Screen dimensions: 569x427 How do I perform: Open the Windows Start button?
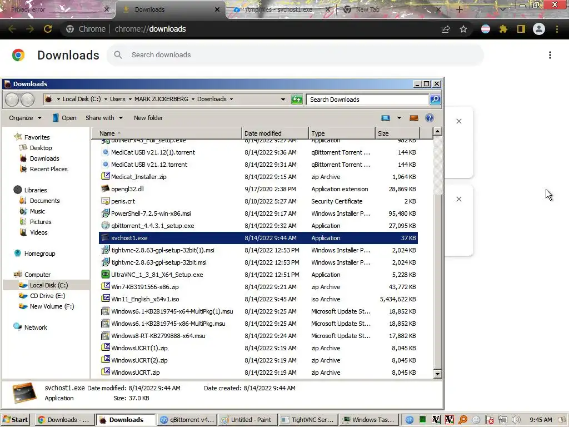tap(16, 420)
